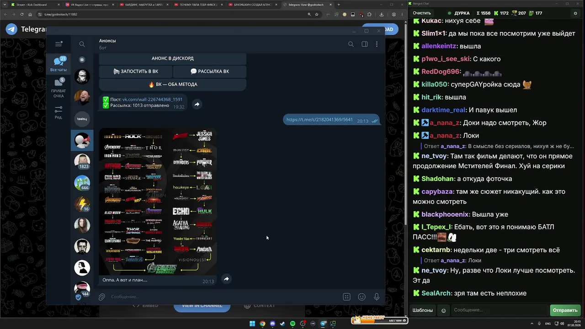Open the emoji picker in Merged Chat
Screen dimensions: 585x329
(x=443, y=311)
